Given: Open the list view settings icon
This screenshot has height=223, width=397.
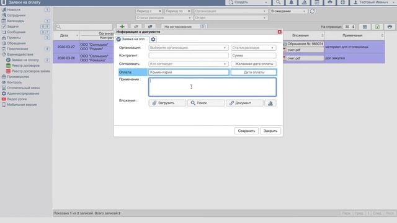Looking at the screenshot, I should pyautogui.click(x=365, y=27).
